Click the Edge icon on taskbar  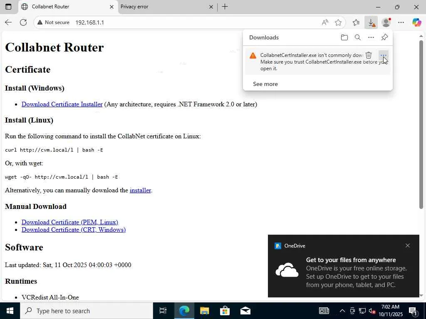click(x=184, y=311)
